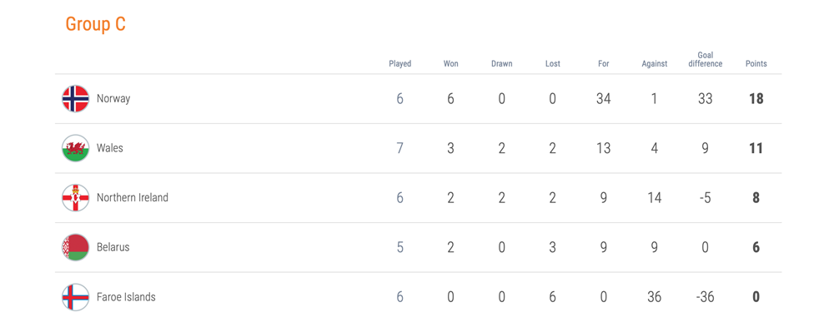The image size is (834, 327).
Task: Select the Northern Ireland team name
Action: coord(133,197)
